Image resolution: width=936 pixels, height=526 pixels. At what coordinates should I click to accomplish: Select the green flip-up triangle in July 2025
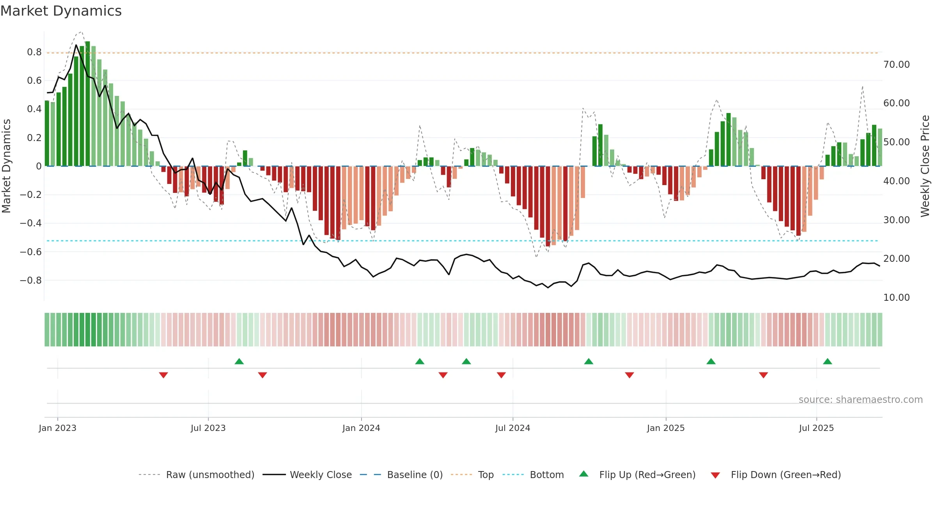click(x=828, y=361)
